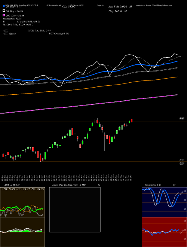This screenshot has width=187, height=247.
Task: Open the empty intraday trading price chart box
Action: pyautogui.click(x=75, y=210)
